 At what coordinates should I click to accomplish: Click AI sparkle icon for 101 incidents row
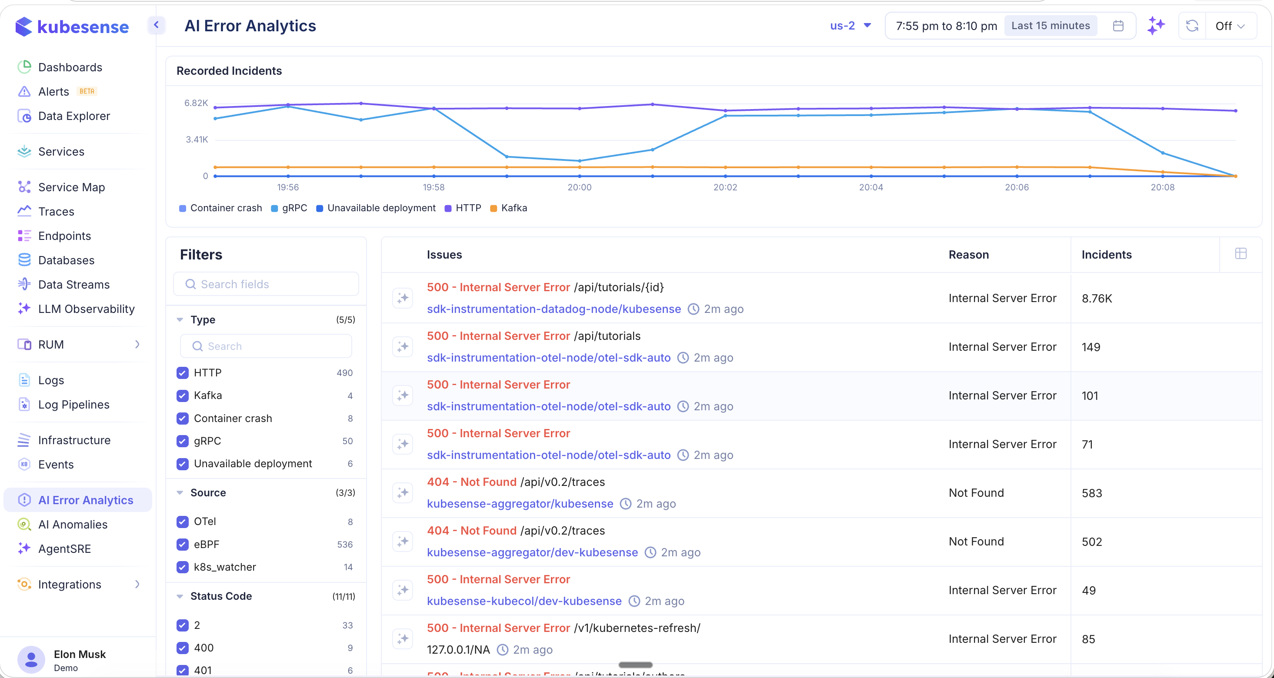(x=403, y=395)
